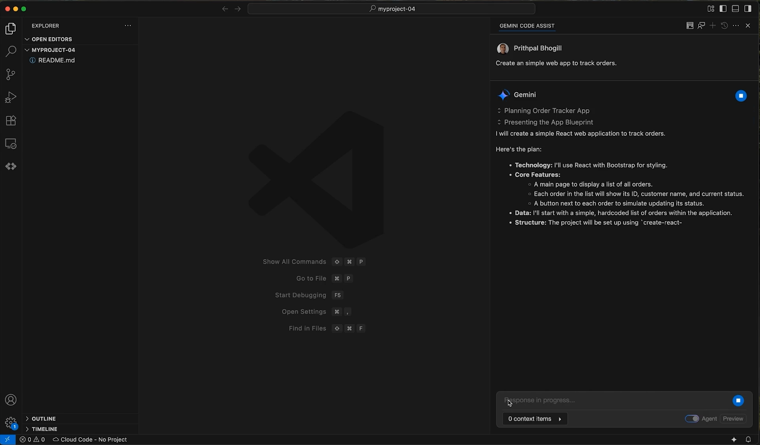Open the Explorer view in activity bar
The image size is (760, 445).
tap(10, 29)
